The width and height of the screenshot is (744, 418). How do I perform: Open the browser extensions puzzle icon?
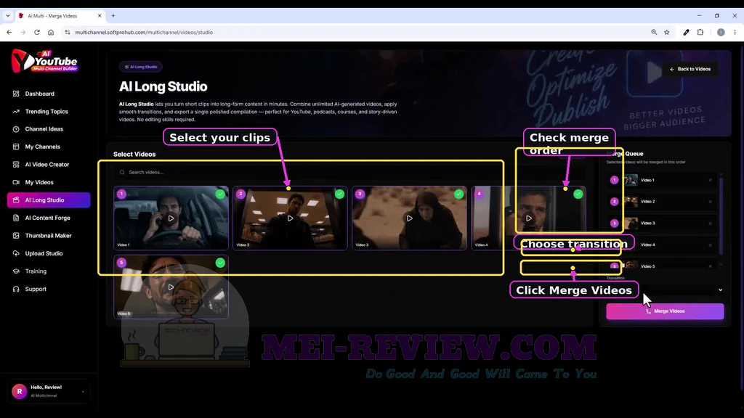tap(700, 32)
